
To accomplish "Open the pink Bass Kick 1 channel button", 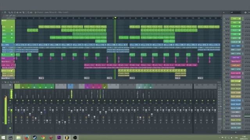I will (x=236, y=61).
